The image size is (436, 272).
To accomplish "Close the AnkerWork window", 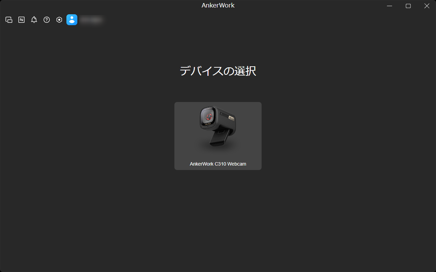I will pos(427,6).
